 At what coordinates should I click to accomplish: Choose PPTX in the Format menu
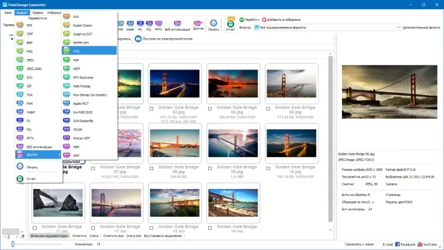coord(38,138)
